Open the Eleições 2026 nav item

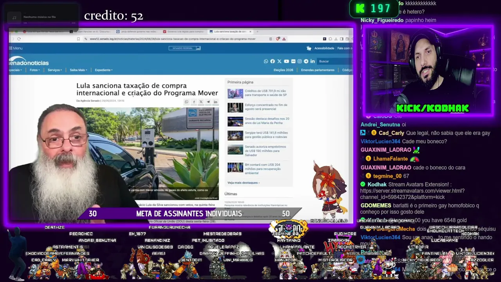[x=283, y=70]
